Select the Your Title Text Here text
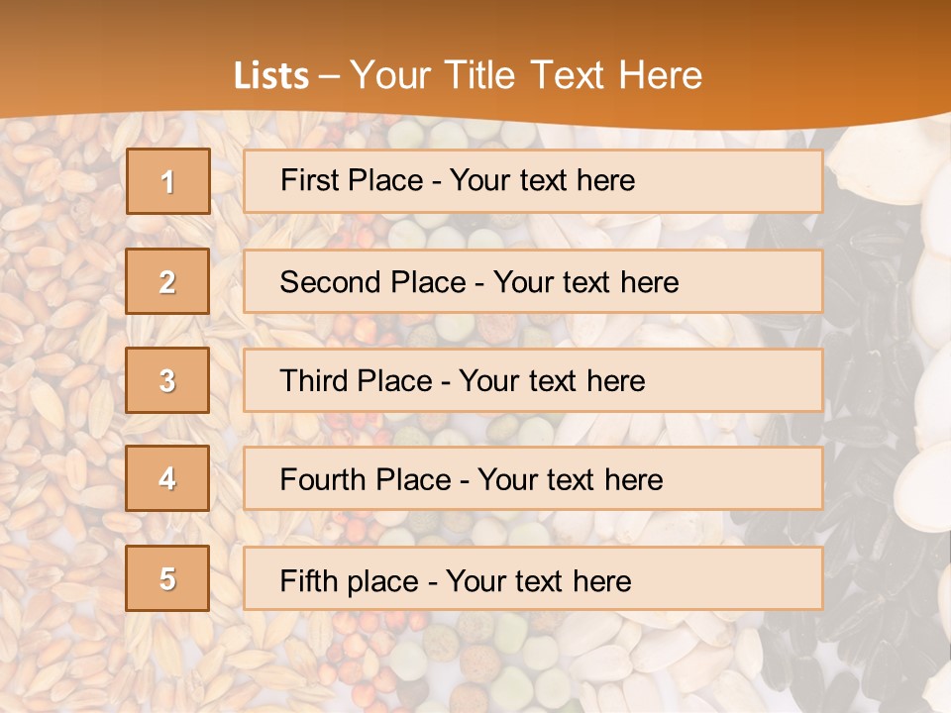 coord(526,75)
